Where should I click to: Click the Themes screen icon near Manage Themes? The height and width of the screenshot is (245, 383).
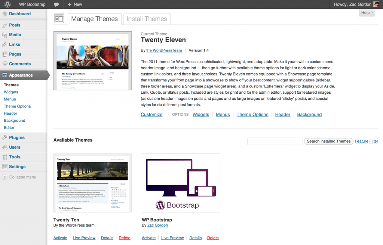point(59,18)
